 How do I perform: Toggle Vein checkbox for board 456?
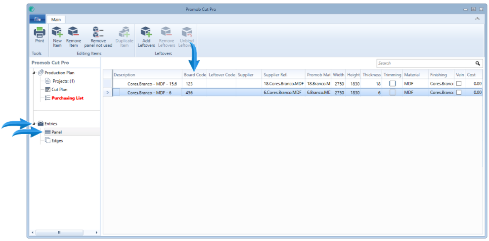click(x=459, y=92)
